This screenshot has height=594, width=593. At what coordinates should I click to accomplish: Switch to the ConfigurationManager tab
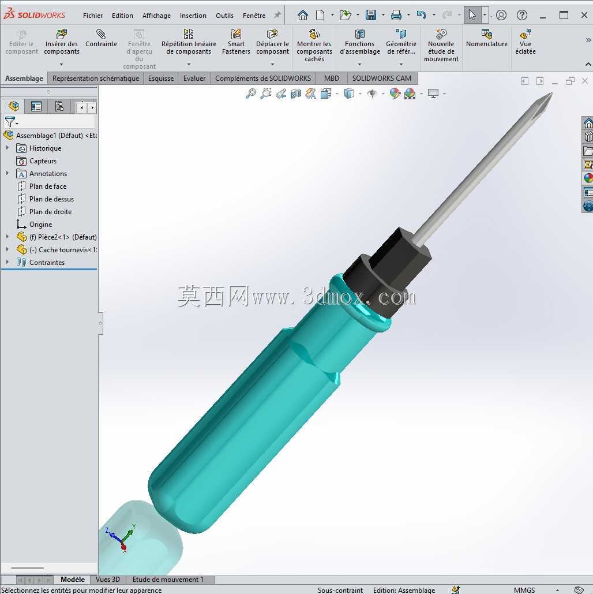tap(59, 106)
